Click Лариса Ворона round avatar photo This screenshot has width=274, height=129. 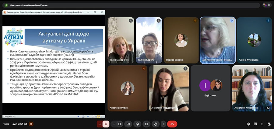(x=181, y=40)
